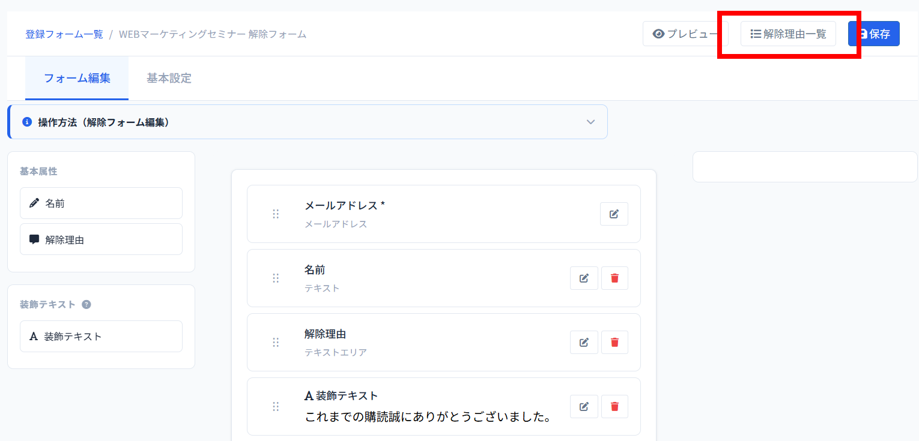919x441 pixels.
Task: Grab drag handle of メールアドレス row
Action: (276, 214)
